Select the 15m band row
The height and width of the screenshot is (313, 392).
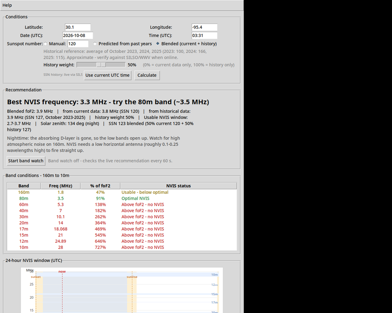coord(122,235)
